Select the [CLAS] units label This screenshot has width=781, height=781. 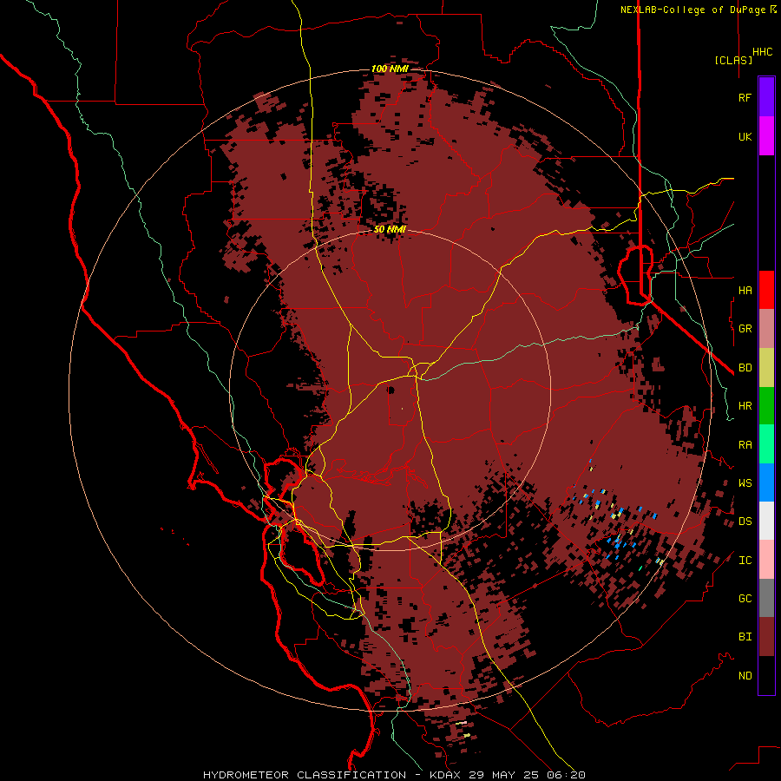pyautogui.click(x=733, y=60)
